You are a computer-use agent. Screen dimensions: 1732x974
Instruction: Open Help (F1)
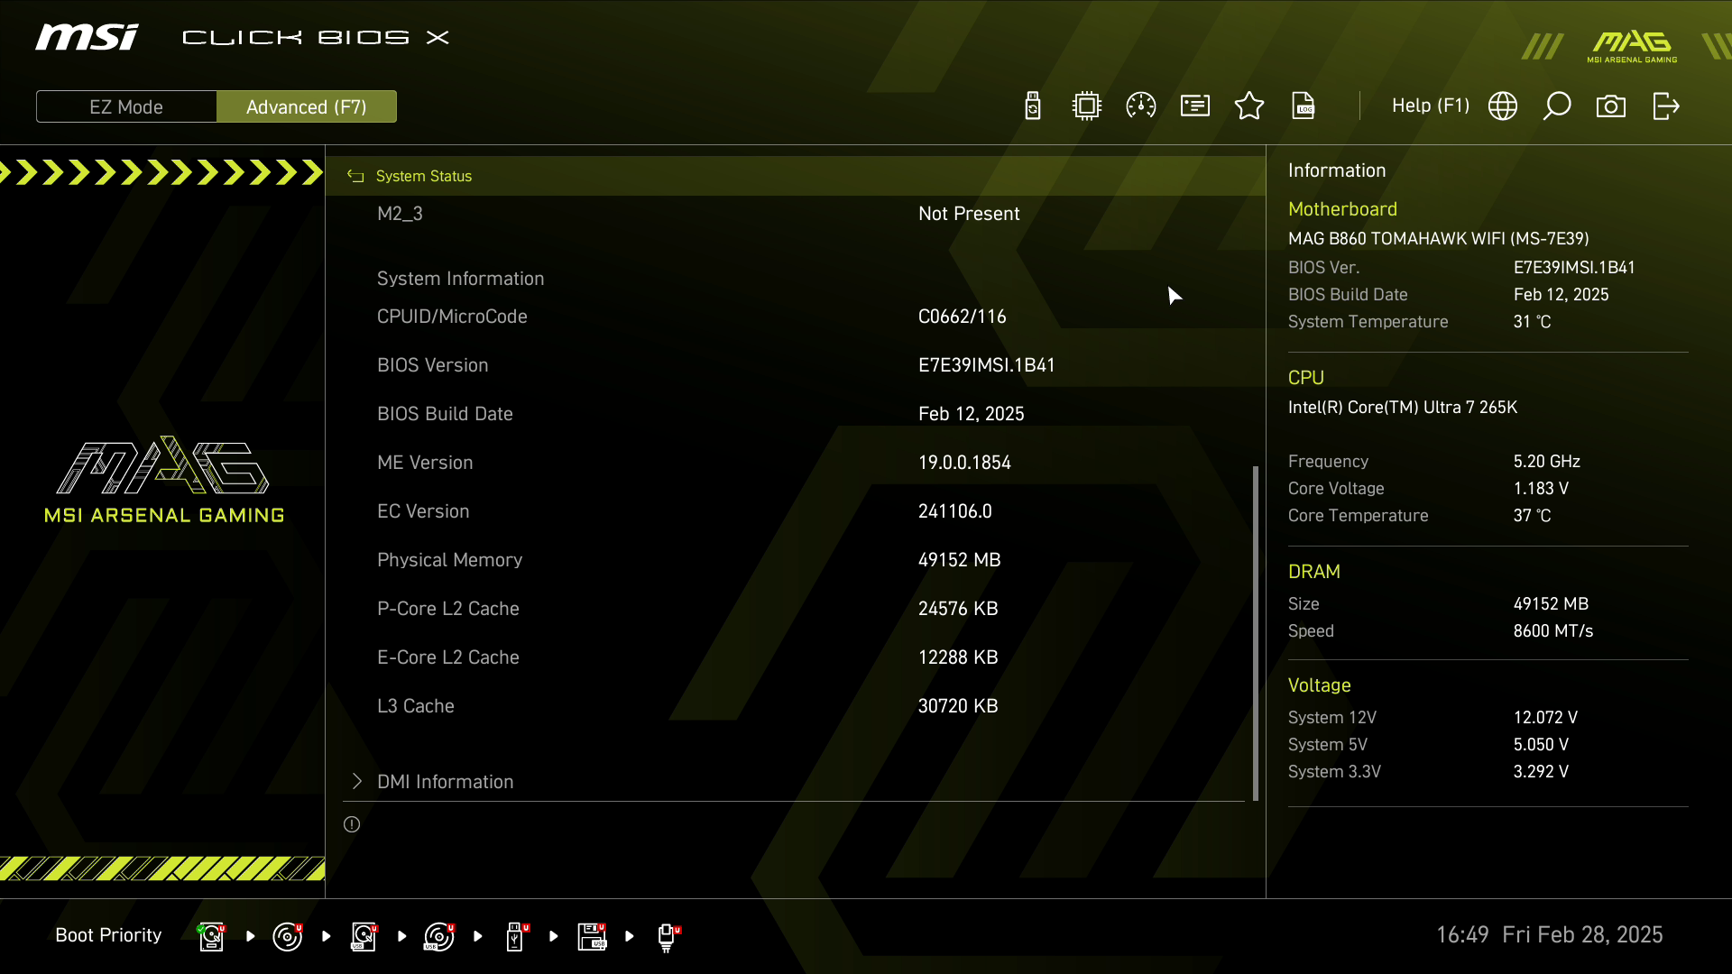(x=1430, y=106)
